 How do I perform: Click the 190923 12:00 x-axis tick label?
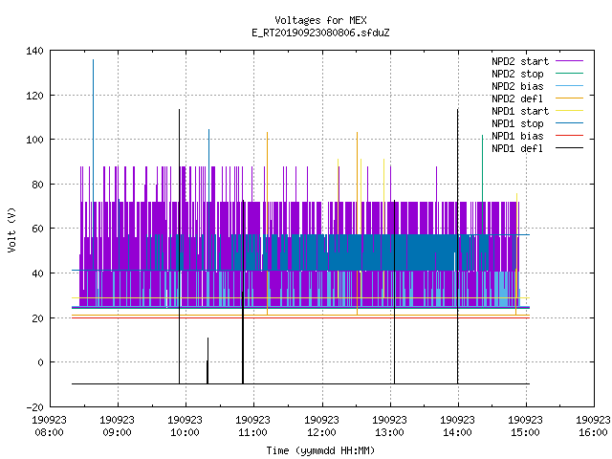tap(321, 426)
